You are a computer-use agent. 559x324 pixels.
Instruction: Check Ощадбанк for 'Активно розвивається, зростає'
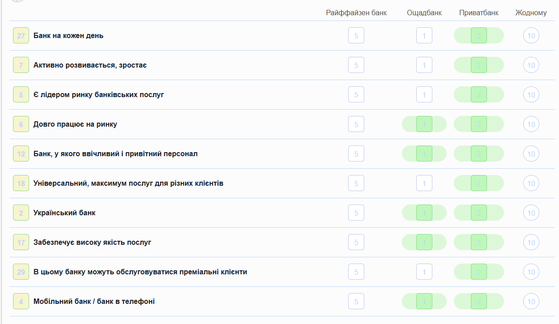424,65
